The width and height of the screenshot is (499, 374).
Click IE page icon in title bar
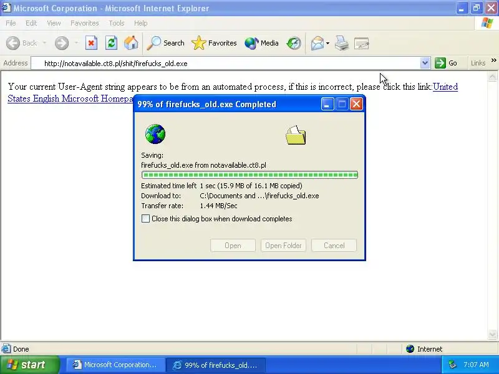(x=6, y=7)
